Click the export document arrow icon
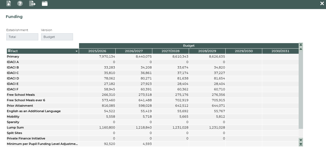This screenshot has width=326, height=149. coord(32,4)
